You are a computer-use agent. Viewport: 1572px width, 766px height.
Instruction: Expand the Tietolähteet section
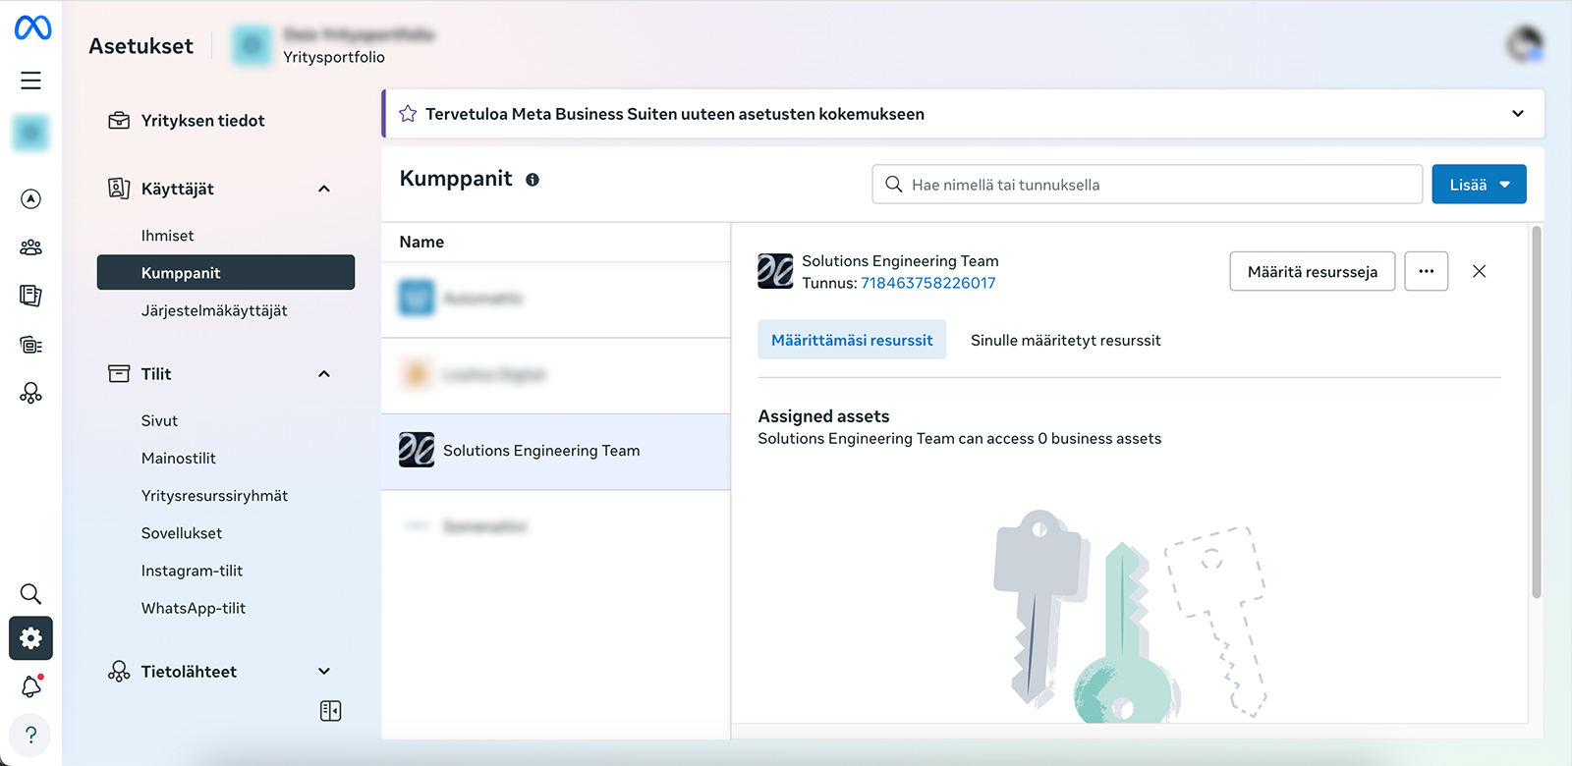pyautogui.click(x=324, y=672)
